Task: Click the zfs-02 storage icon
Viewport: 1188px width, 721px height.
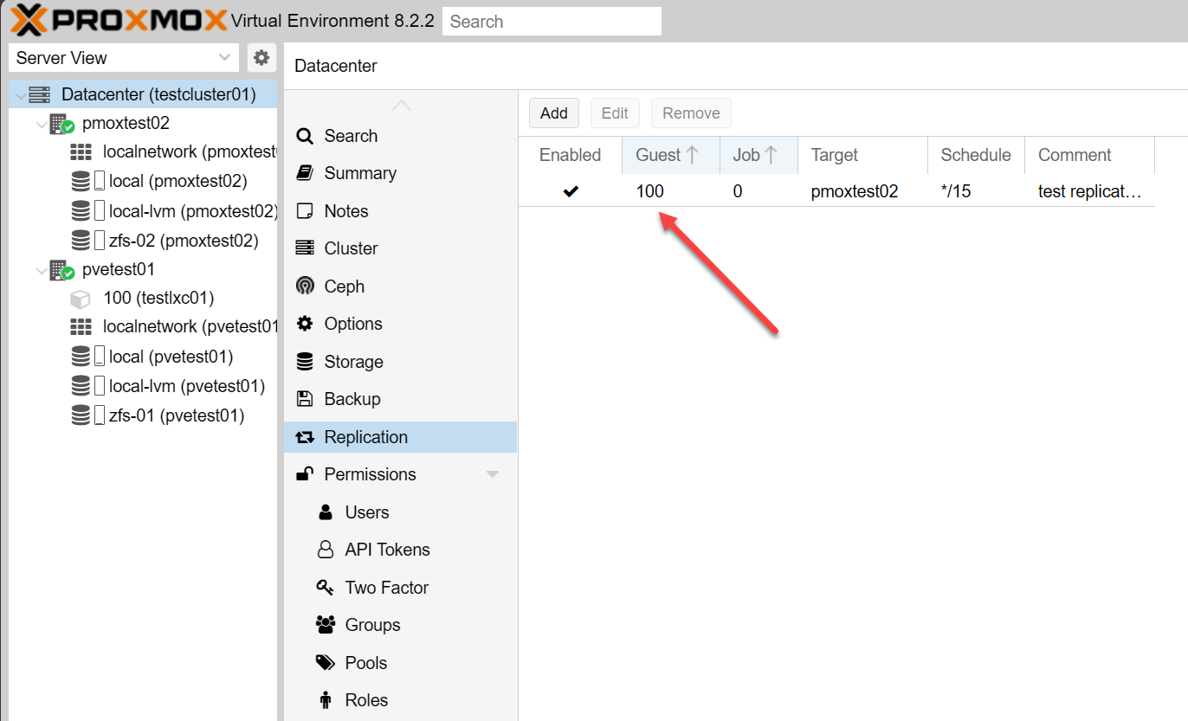Action: [81, 241]
